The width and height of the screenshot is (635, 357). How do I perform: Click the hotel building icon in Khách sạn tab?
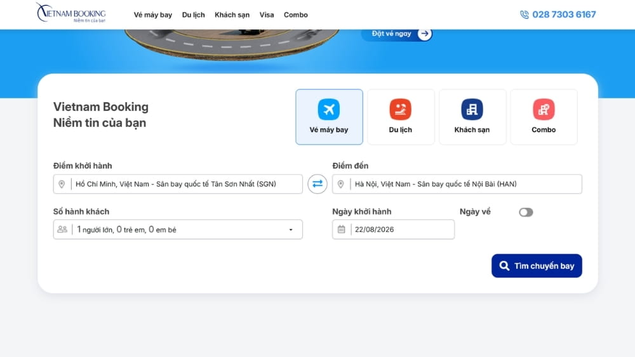pyautogui.click(x=472, y=109)
